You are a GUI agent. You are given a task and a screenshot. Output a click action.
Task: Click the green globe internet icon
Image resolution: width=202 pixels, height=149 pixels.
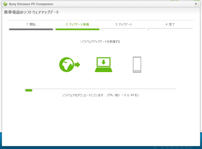pos(66,65)
